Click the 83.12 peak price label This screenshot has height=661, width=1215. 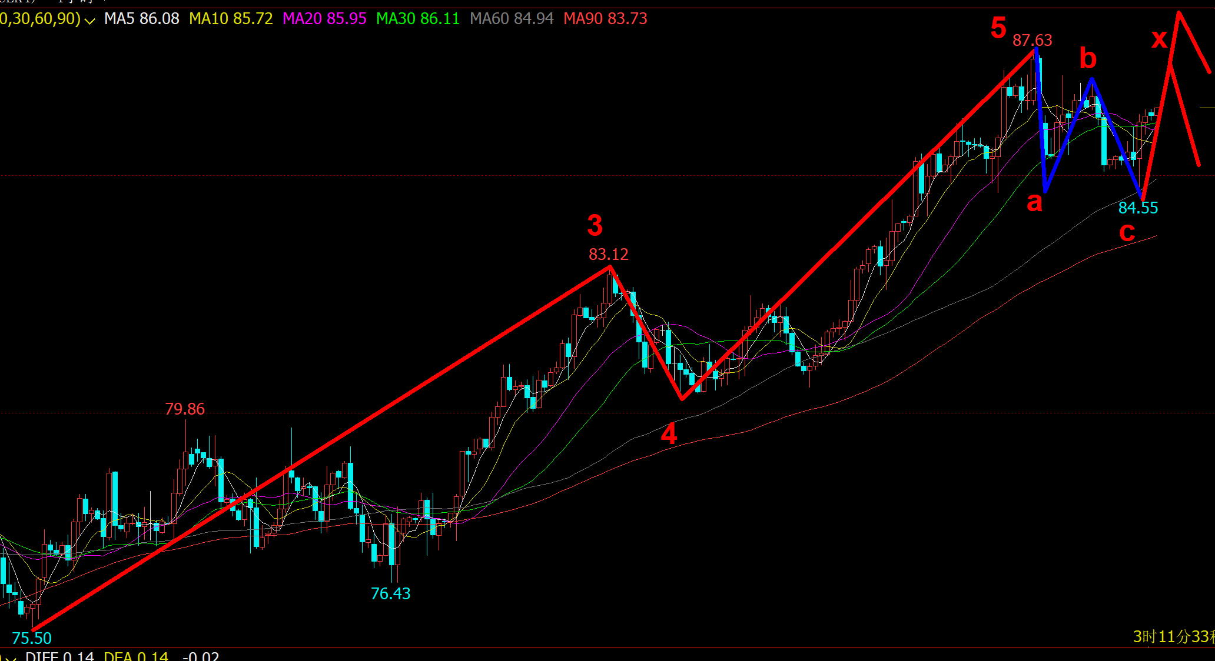click(x=609, y=254)
